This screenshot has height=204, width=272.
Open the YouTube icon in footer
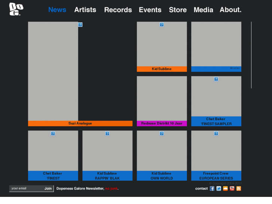pos(232,189)
